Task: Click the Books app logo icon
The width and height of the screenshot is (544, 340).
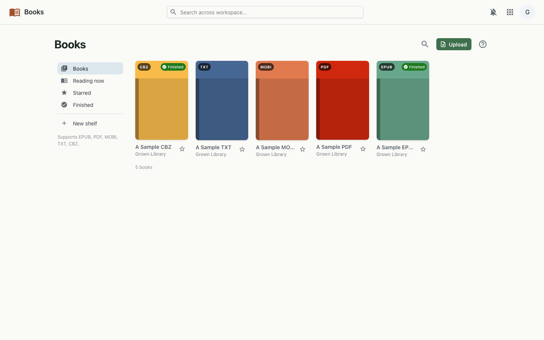Action: tap(15, 12)
